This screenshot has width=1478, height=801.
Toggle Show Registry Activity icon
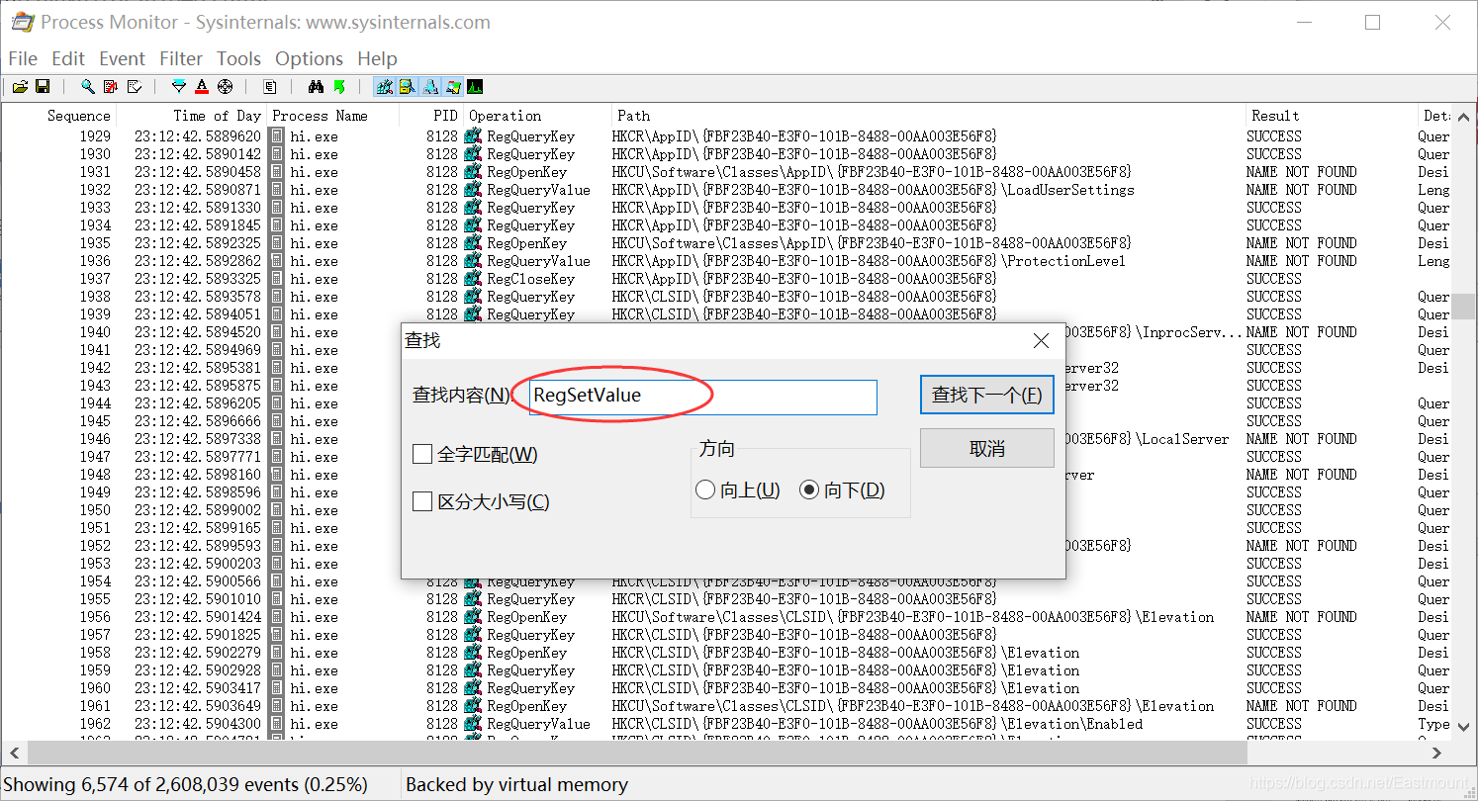384,86
